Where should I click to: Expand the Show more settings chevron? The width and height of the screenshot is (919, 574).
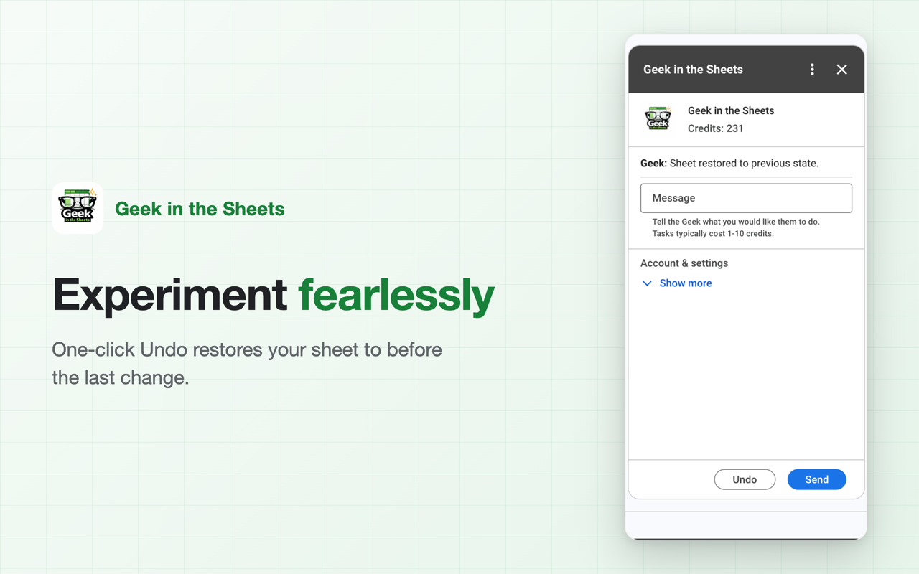tap(647, 283)
